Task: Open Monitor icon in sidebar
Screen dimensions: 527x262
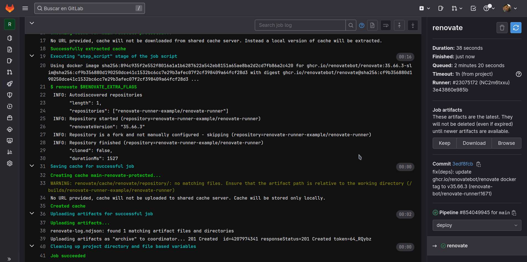Action: (x=10, y=141)
